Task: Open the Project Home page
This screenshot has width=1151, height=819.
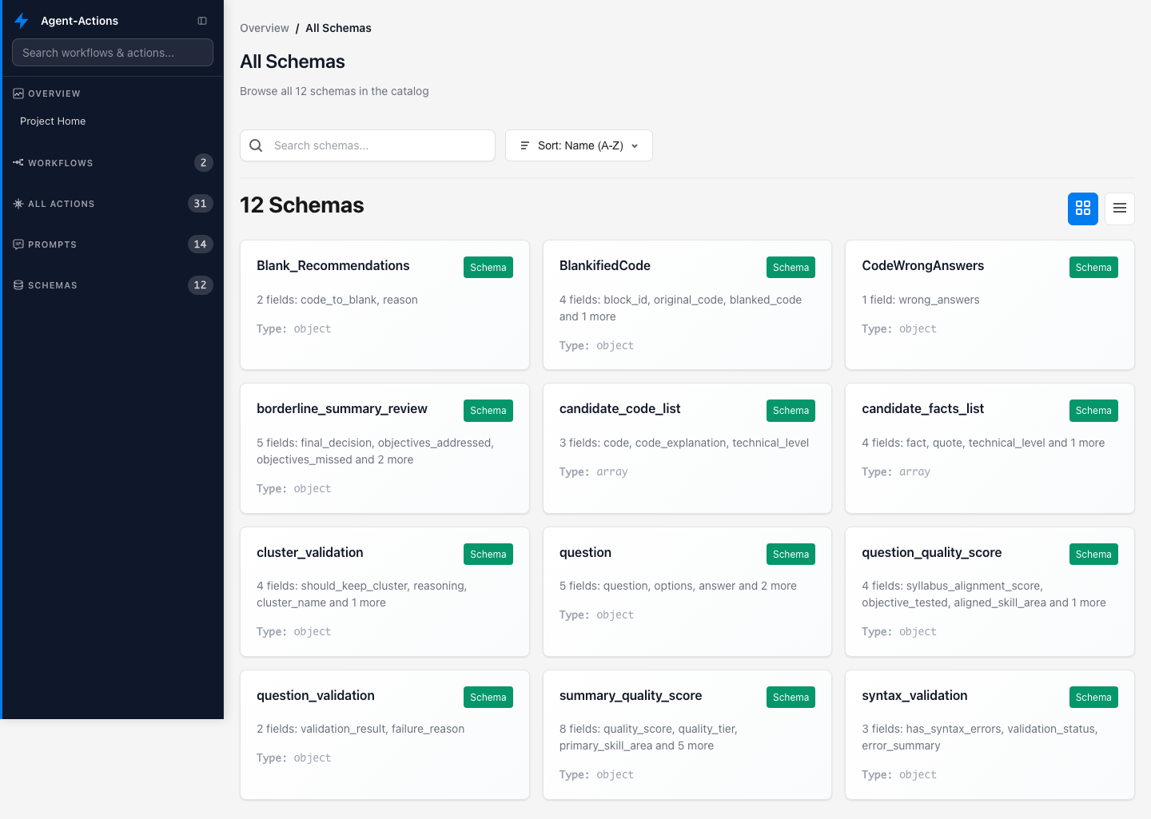Action: coord(53,121)
